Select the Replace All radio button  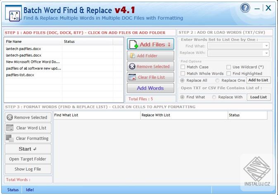coord(182,80)
